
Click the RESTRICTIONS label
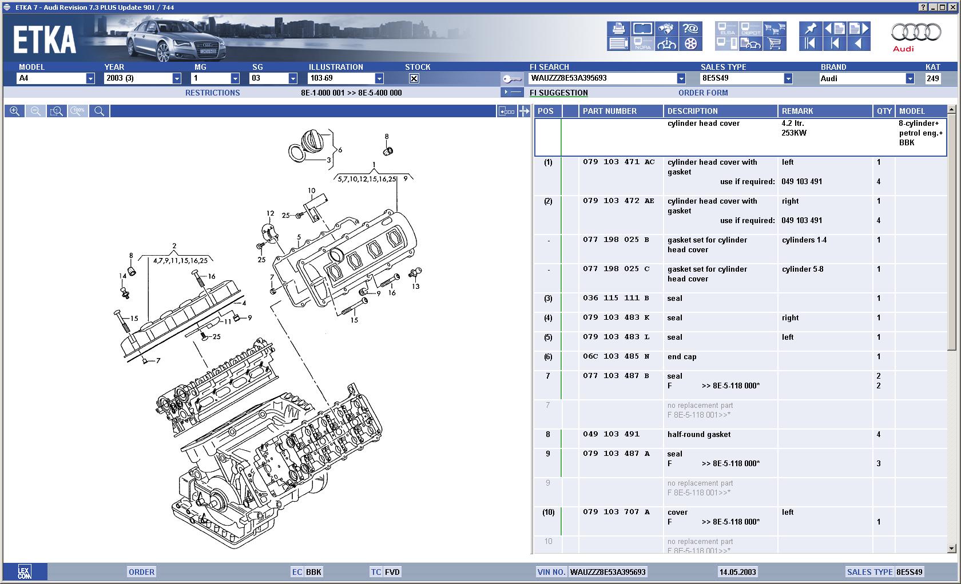[212, 93]
